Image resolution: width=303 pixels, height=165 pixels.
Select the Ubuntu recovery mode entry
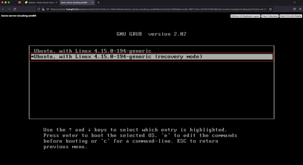click(152, 57)
